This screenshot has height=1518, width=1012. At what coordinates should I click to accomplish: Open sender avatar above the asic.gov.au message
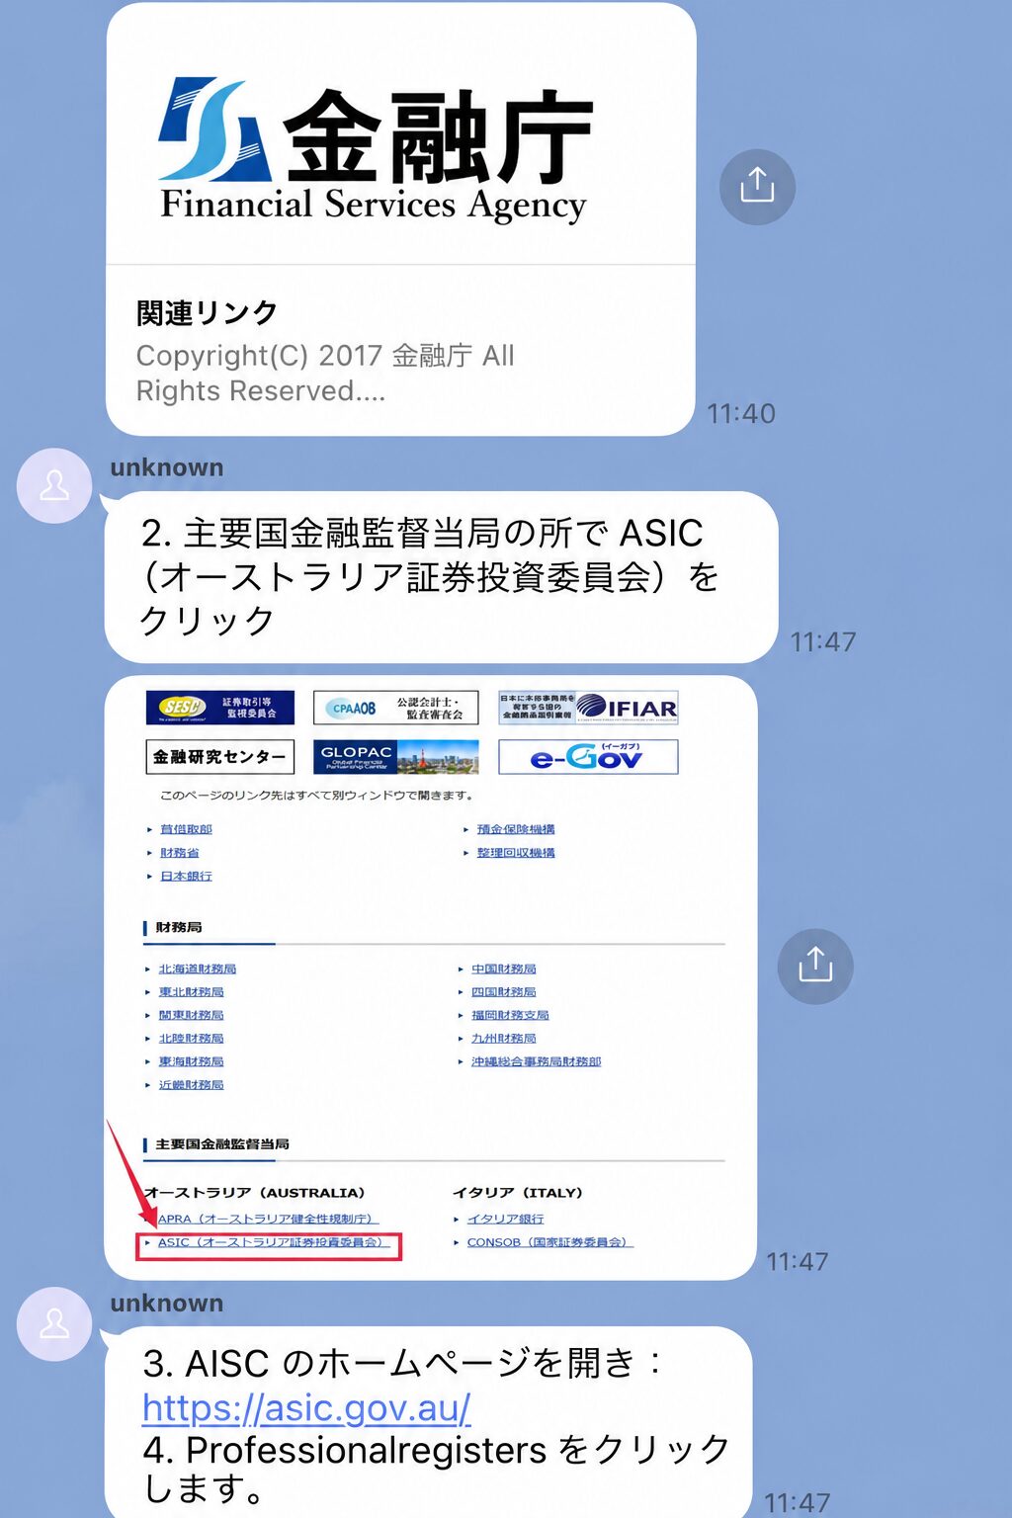pyautogui.click(x=54, y=1324)
